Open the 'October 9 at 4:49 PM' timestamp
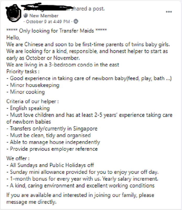 pyautogui.click(x=48, y=22)
